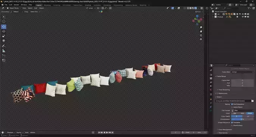Disable rendering of the All collection
Screen dimensions: 256x137
[x=248, y=14]
